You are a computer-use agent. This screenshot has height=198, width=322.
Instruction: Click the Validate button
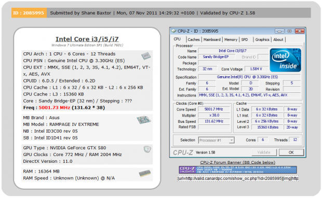coord(264,152)
